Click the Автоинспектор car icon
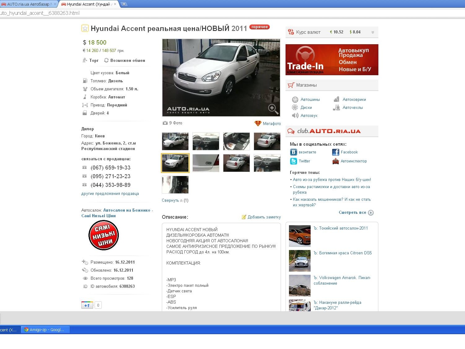The image size is (465, 349). tap(335, 161)
